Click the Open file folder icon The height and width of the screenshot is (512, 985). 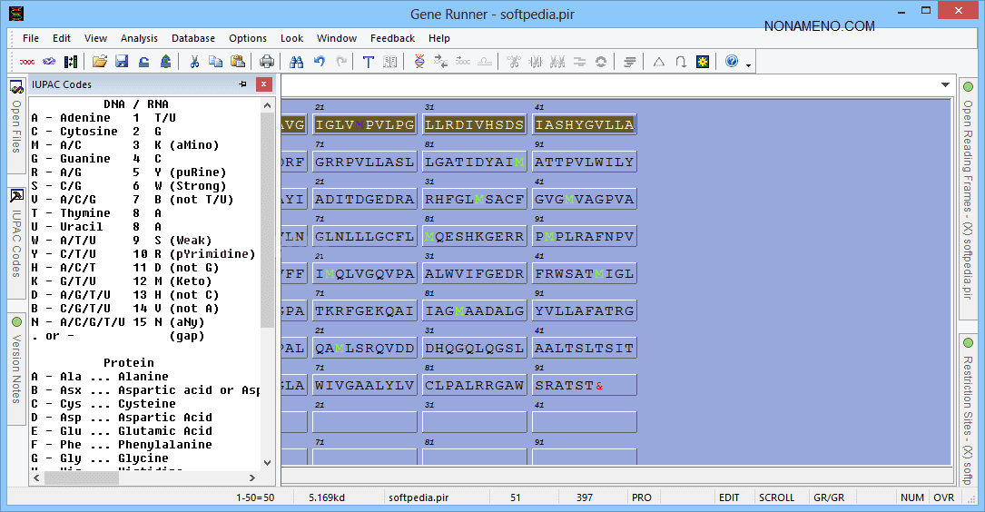(100, 62)
